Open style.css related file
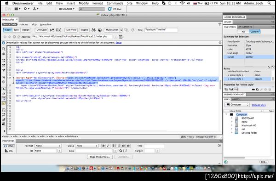The width and height of the screenshot is (276, 181). pos(24,24)
